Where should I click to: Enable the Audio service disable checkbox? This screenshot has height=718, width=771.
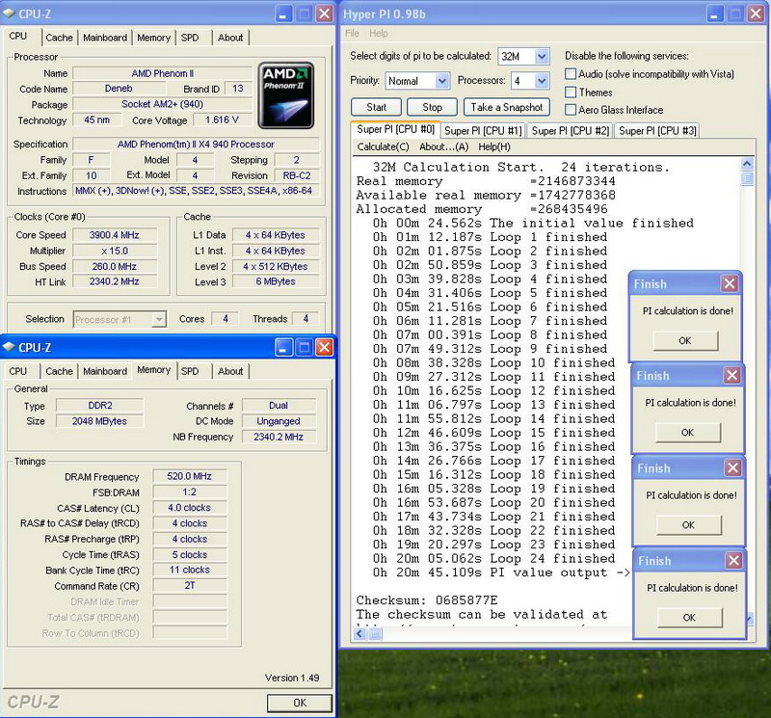pos(571,74)
